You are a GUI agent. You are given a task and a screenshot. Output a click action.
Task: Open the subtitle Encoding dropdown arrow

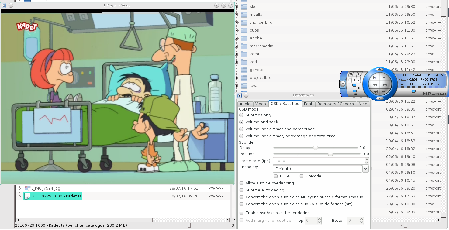366,169
